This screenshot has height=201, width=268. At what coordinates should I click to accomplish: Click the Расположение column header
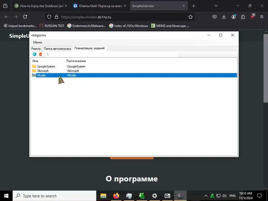click(x=76, y=61)
